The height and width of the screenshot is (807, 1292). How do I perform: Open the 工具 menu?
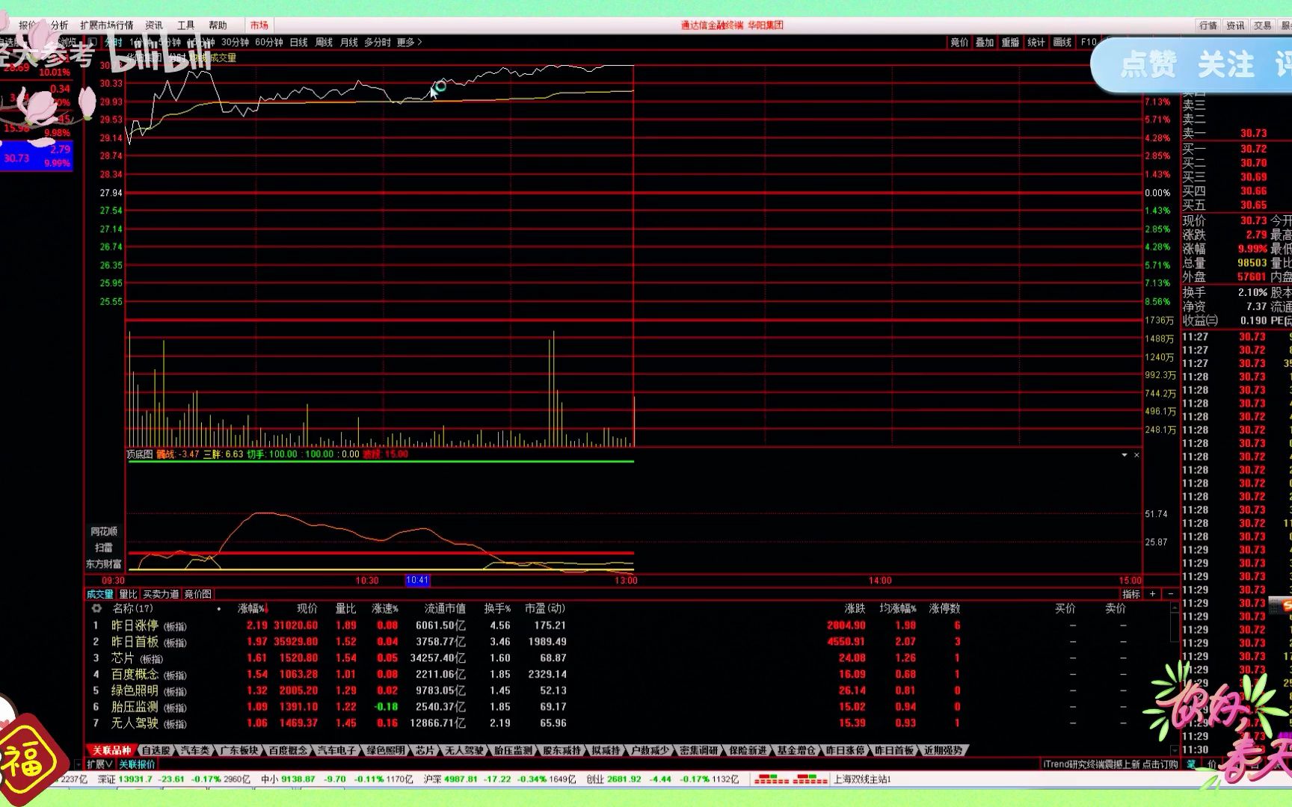click(x=185, y=25)
